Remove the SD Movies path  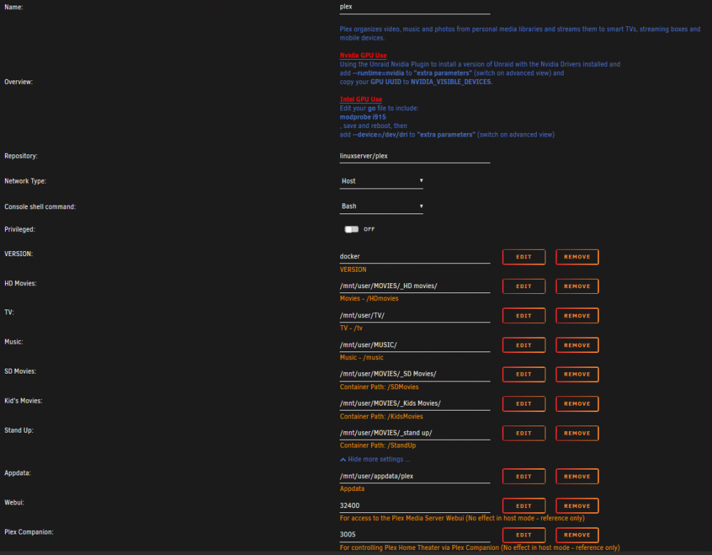pos(577,374)
